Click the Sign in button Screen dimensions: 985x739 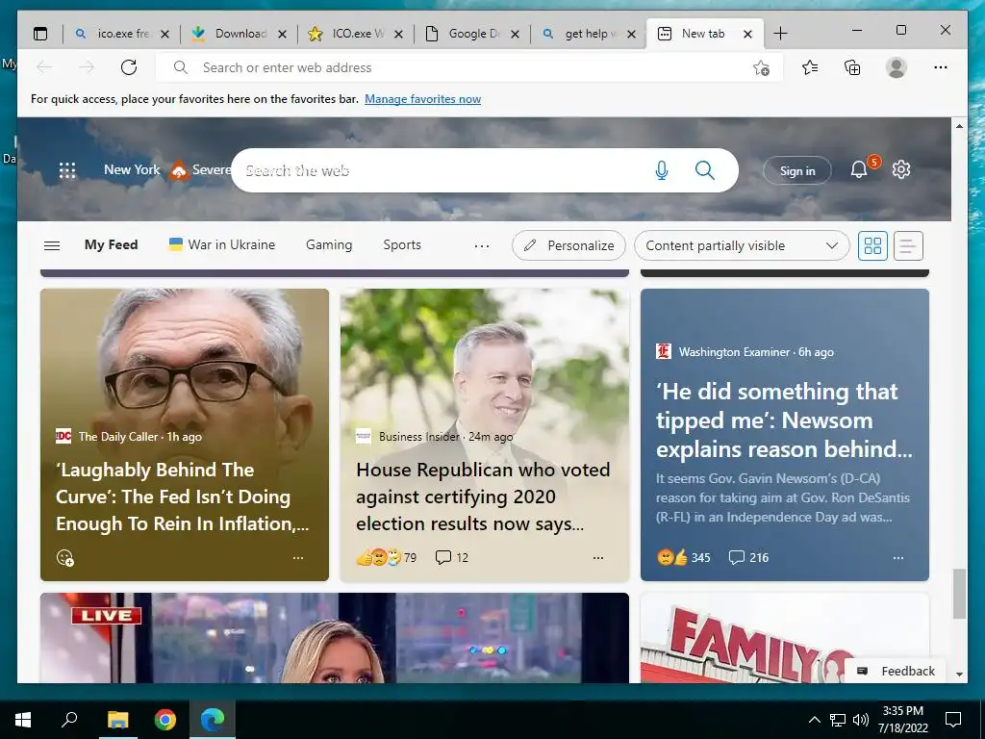797,170
